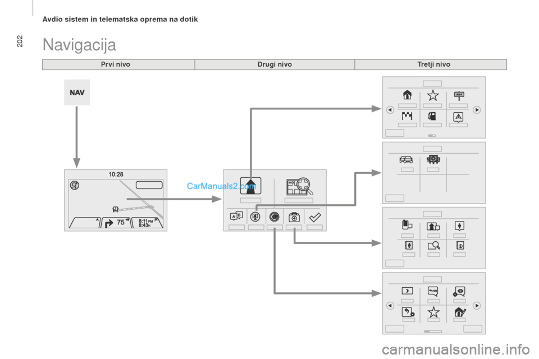Viewport: 539px width, 359px height.
Task: Tap the right-turn 75 maneuver panel
Action: [x=117, y=223]
